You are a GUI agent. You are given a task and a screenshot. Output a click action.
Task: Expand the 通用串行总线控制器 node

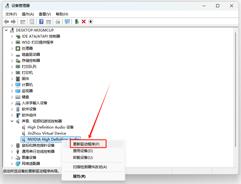tap(12, 152)
